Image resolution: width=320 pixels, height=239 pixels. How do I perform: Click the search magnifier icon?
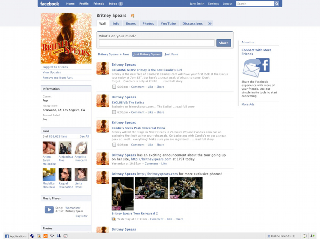(276, 4)
